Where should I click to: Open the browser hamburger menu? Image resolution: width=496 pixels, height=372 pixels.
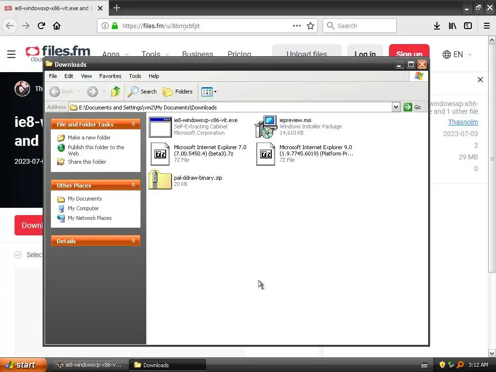pyautogui.click(x=487, y=26)
